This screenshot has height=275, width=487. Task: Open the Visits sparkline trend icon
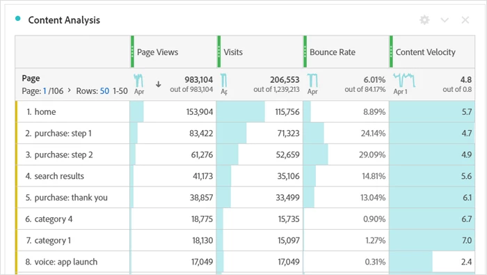[223, 81]
